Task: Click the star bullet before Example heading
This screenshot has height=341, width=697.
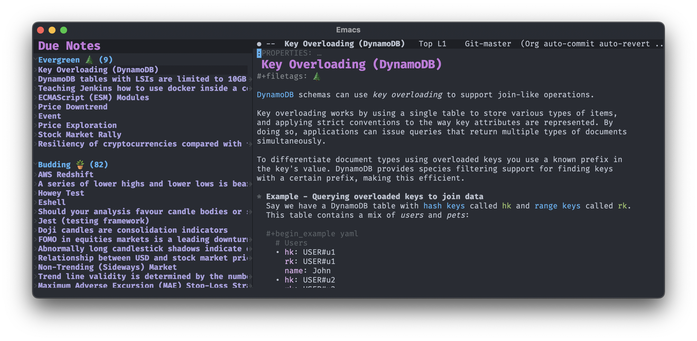Action: (x=259, y=197)
